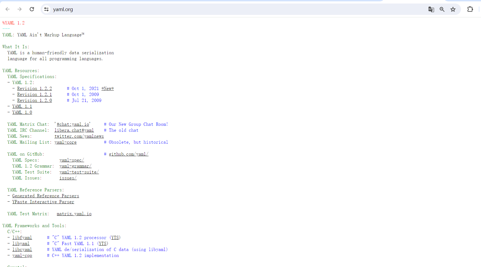Open site information icon in address bar
Screen dimensions: 481x267
[x=46, y=9]
